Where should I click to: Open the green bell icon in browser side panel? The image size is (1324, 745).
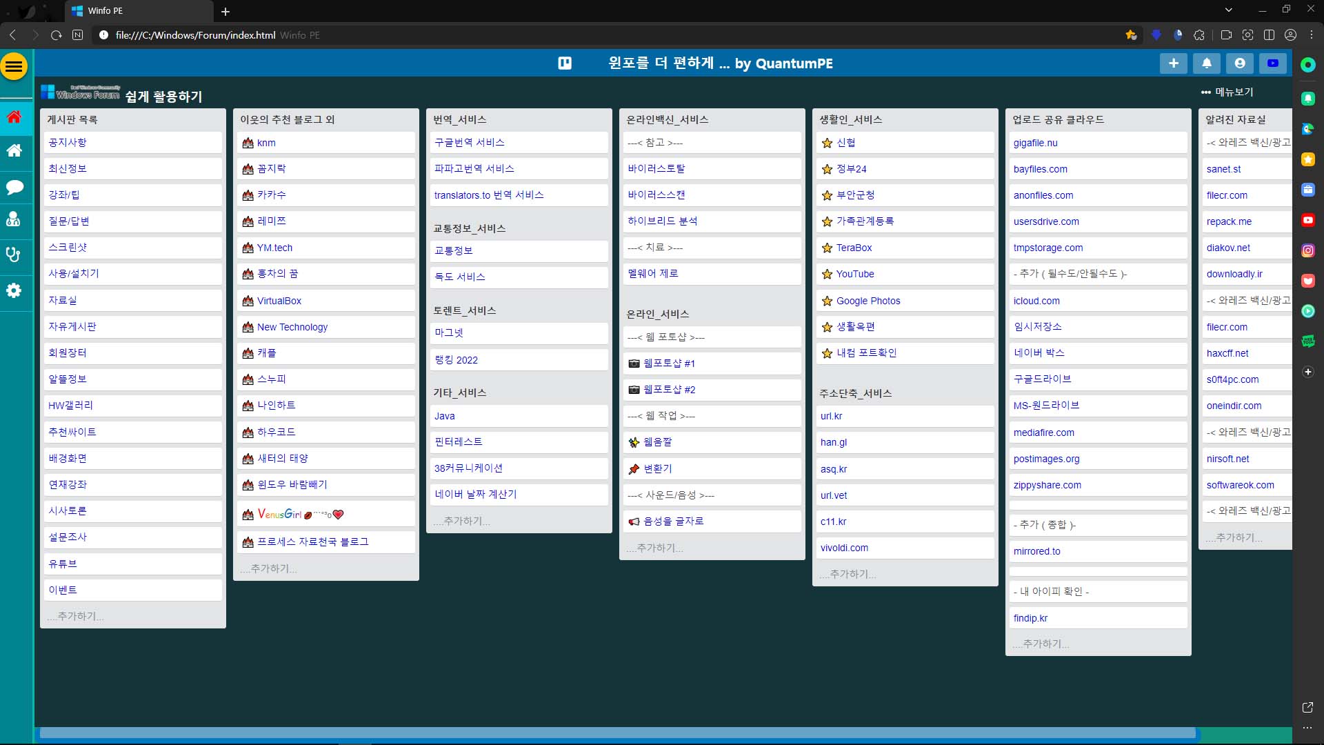[x=1308, y=99]
